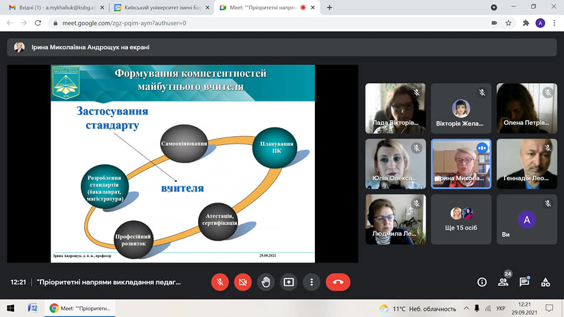Click the УКР language indicator in taskbar

[501, 308]
